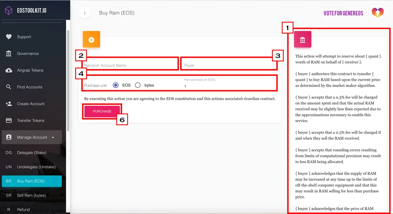Select Buy Ram (EOS) menu item
393x214 pixels.
point(32,181)
